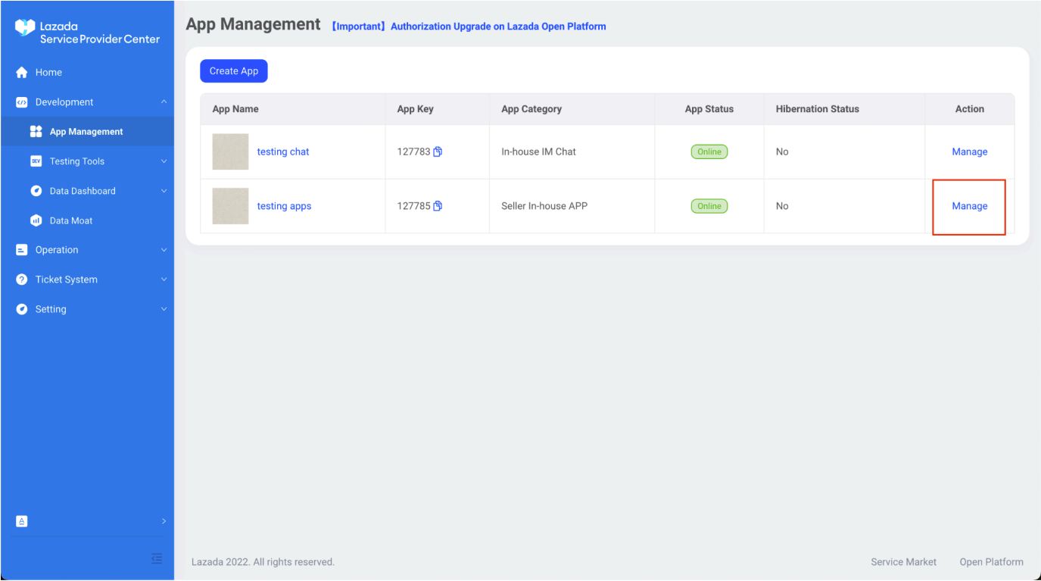Open Service Market footer link

point(903,562)
